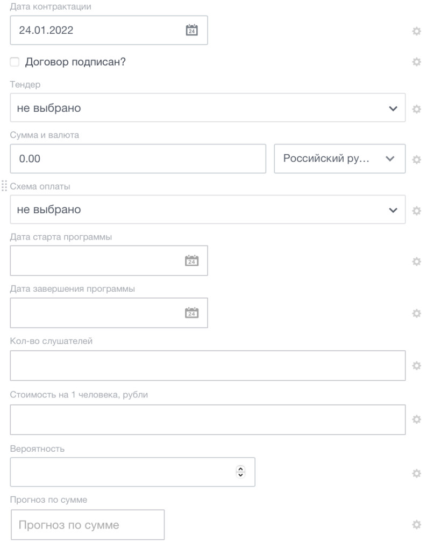The image size is (427, 550).
Task: Open currency dropdown showing Российский рубль
Action: 339,159
